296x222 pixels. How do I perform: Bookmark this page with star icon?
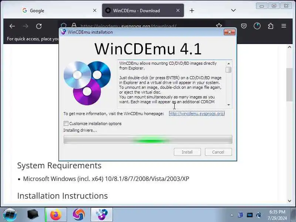click(219, 25)
